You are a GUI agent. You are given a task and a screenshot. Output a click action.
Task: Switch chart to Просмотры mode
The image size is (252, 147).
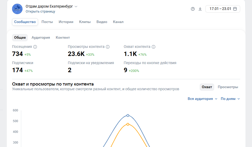pyautogui.click(x=228, y=87)
